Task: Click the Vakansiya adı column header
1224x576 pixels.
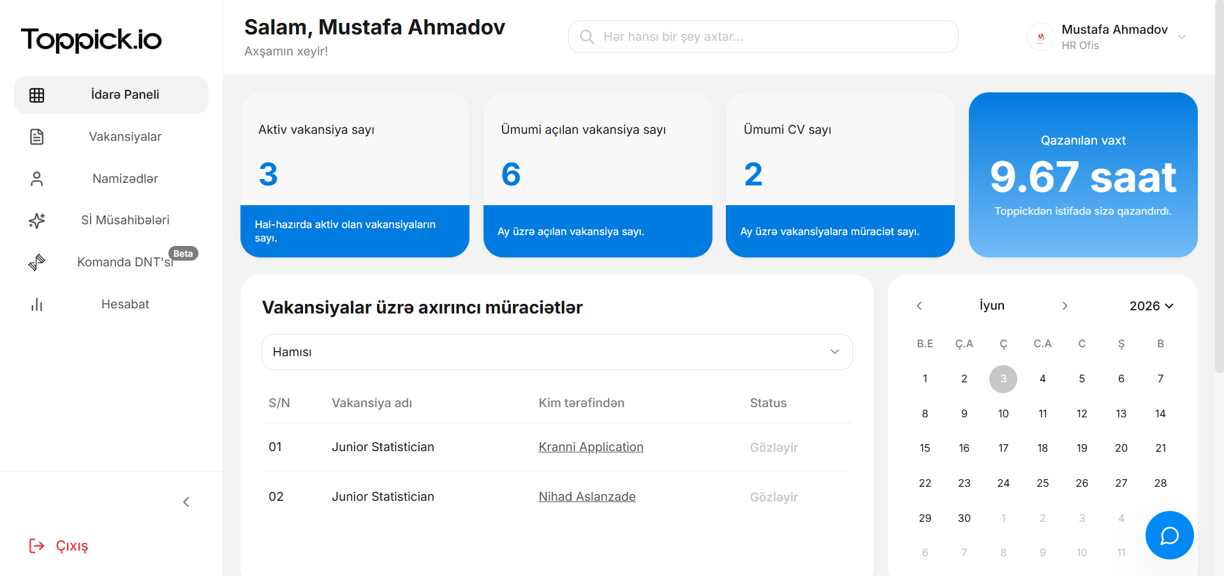Action: [x=372, y=403]
